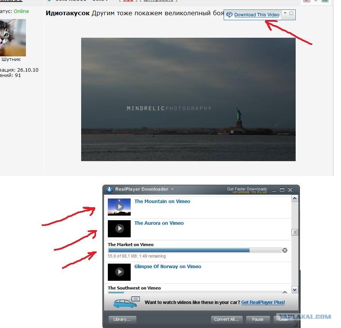Click The Southwest on Vimeo progress bar
Screen dimensions: 341x328
point(195,292)
